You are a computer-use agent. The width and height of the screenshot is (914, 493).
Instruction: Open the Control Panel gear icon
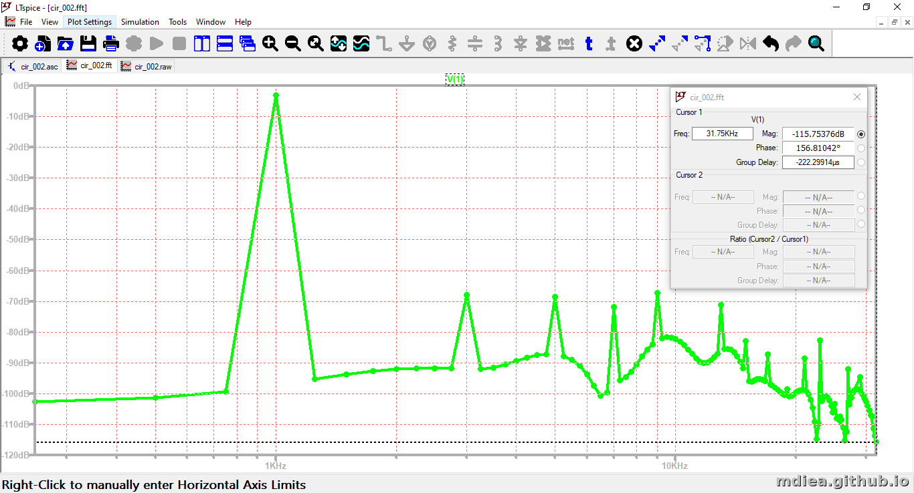[21, 44]
